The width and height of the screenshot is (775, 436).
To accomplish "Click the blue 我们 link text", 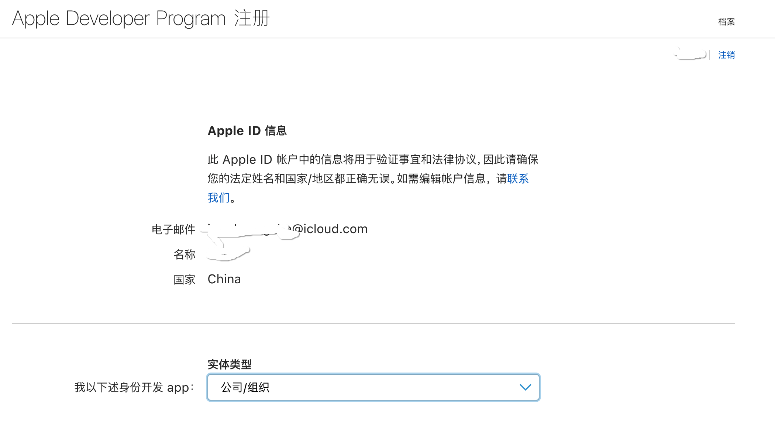I will (x=218, y=198).
